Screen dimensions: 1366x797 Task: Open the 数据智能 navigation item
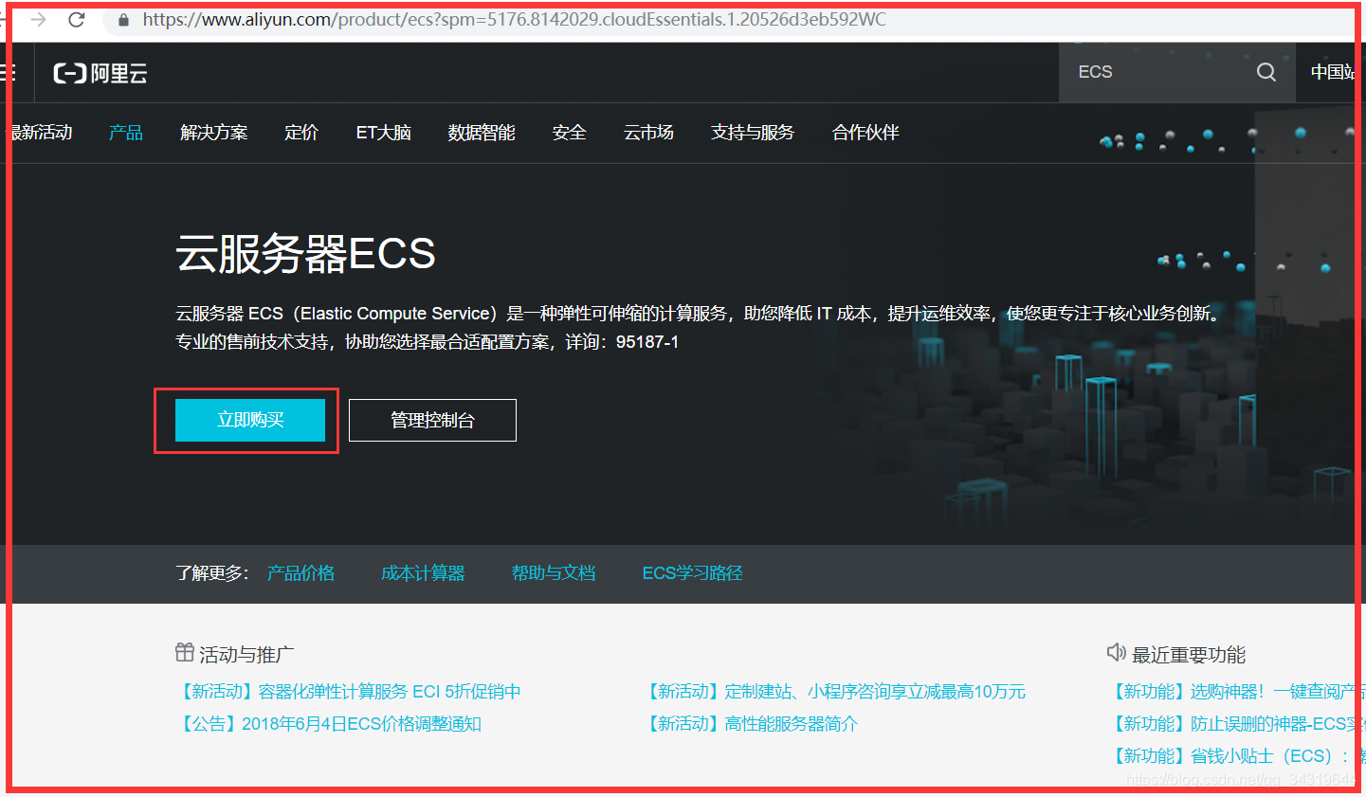click(482, 133)
